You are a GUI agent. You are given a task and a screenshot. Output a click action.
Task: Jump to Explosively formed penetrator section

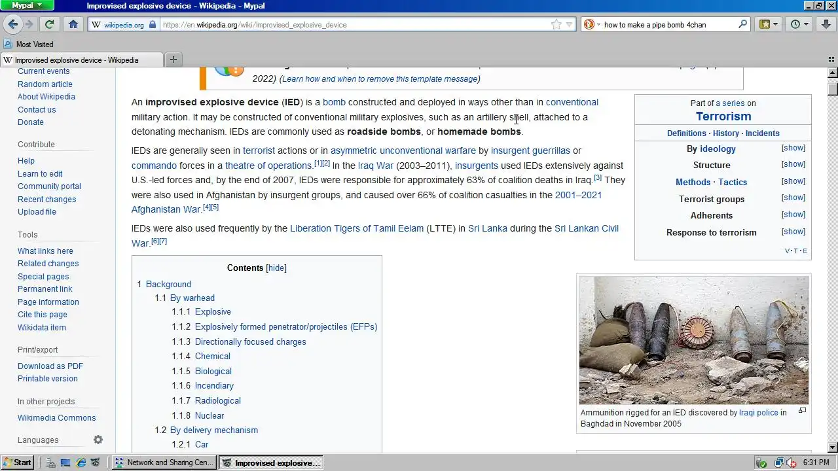[286, 327]
